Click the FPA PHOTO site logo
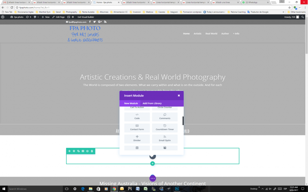308x192 pixels. [85, 34]
